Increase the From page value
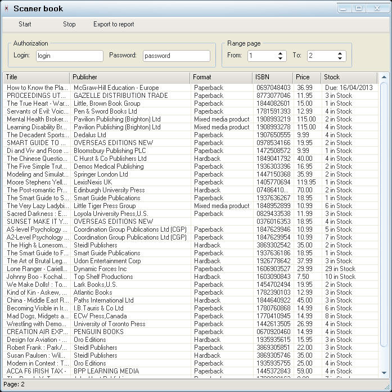392x392 pixels. coord(281,53)
